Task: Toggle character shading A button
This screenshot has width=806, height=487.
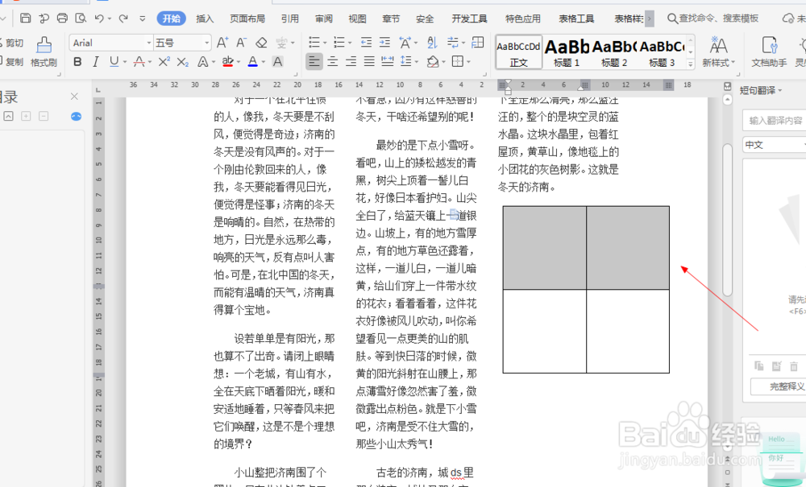Action: click(277, 62)
